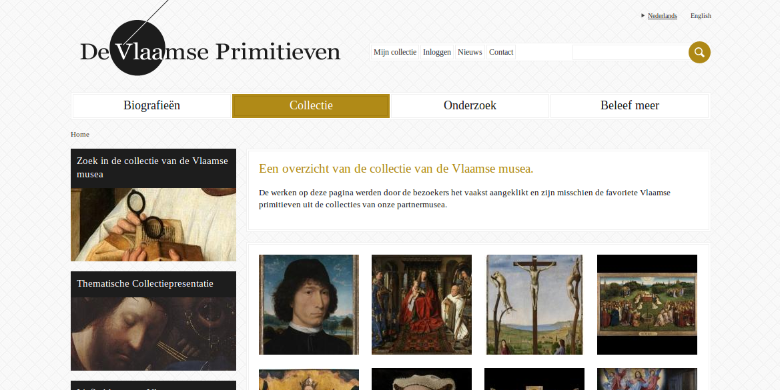Viewport: 780px width, 390px height.
Task: Click the gold magnifier search button
Action: pos(699,52)
